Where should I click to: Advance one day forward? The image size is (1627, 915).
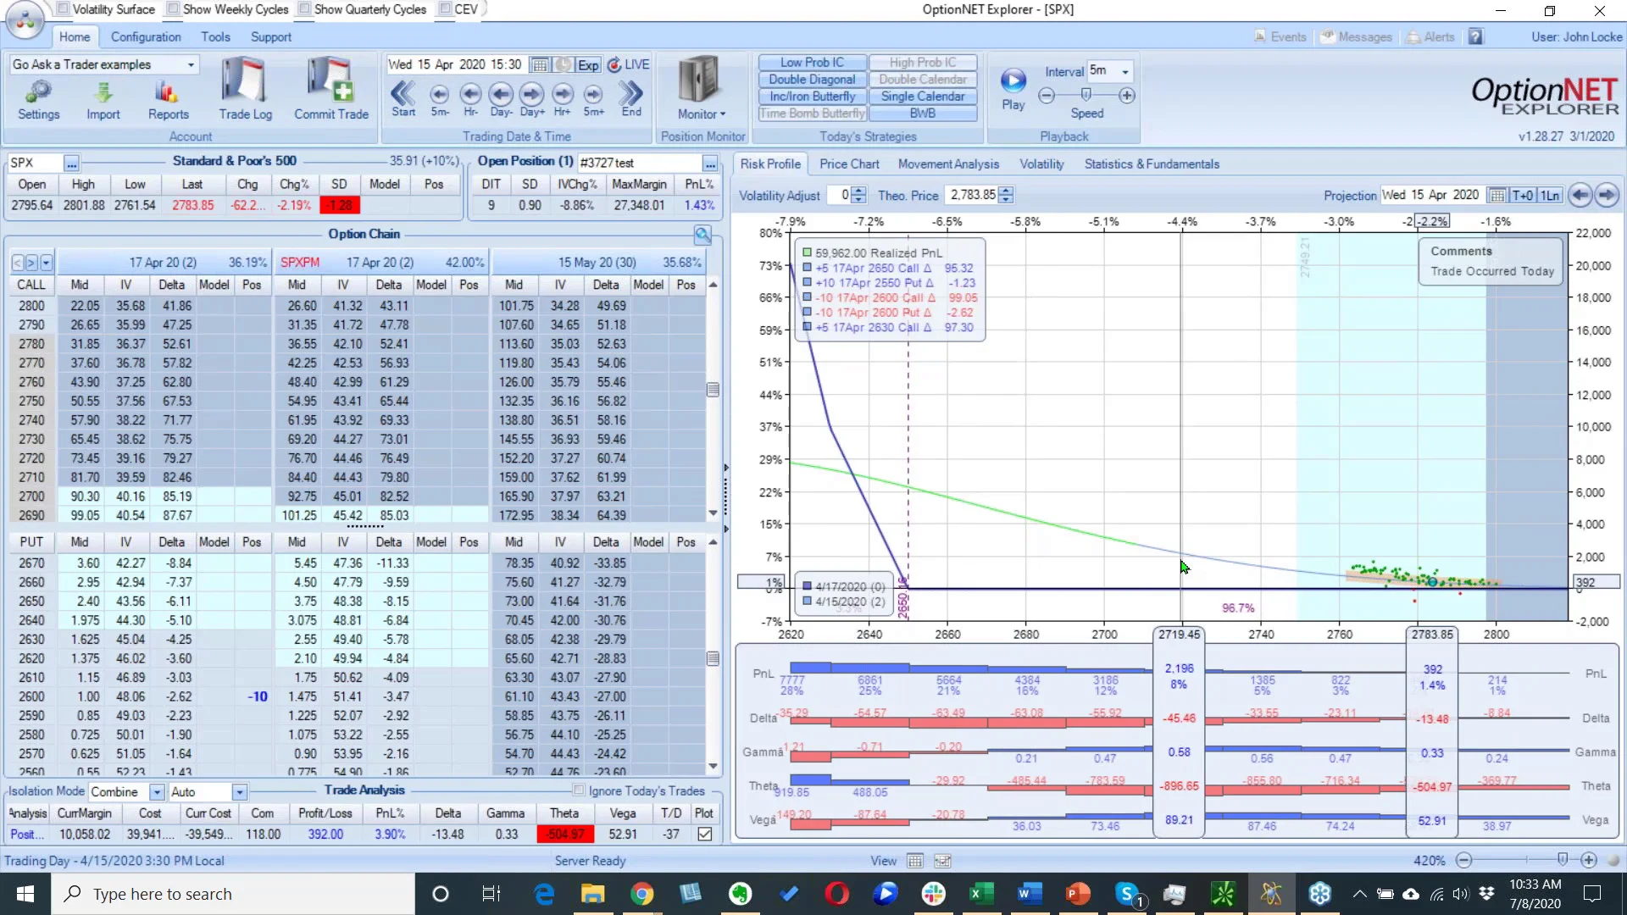(x=532, y=98)
